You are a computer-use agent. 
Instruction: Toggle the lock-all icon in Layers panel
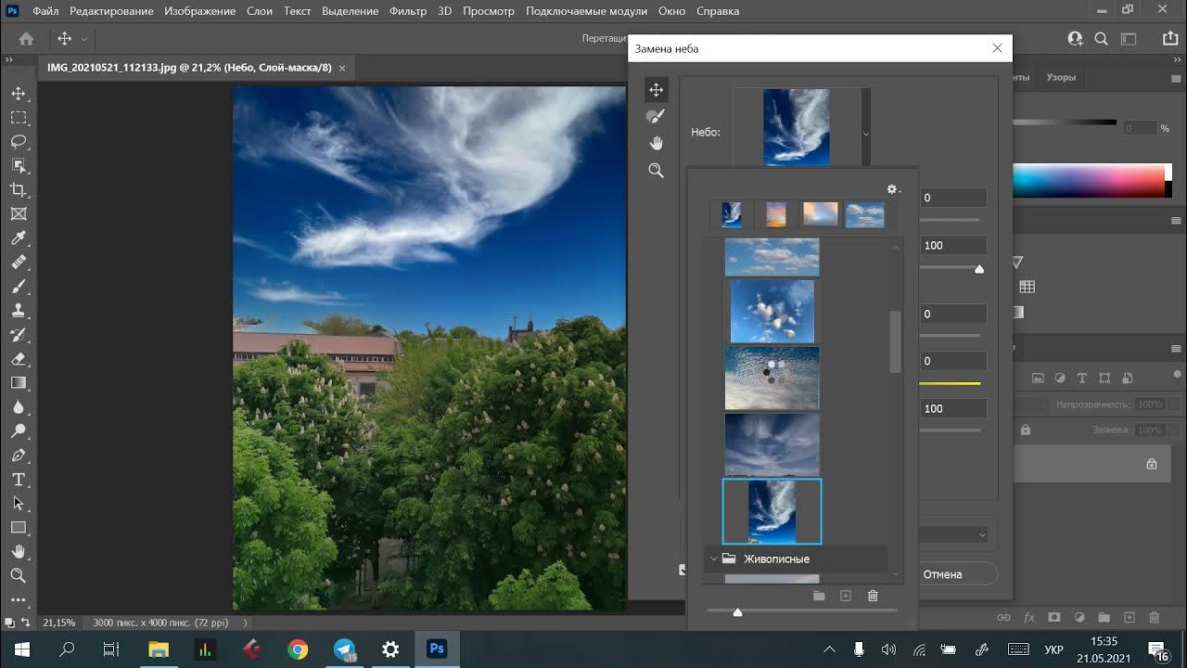[1026, 430]
